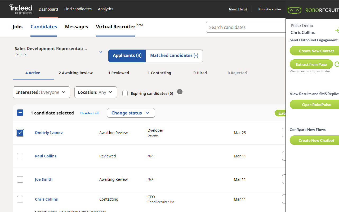Check the Paul Collins row checkbox
This screenshot has height=212, width=339.
point(20,156)
